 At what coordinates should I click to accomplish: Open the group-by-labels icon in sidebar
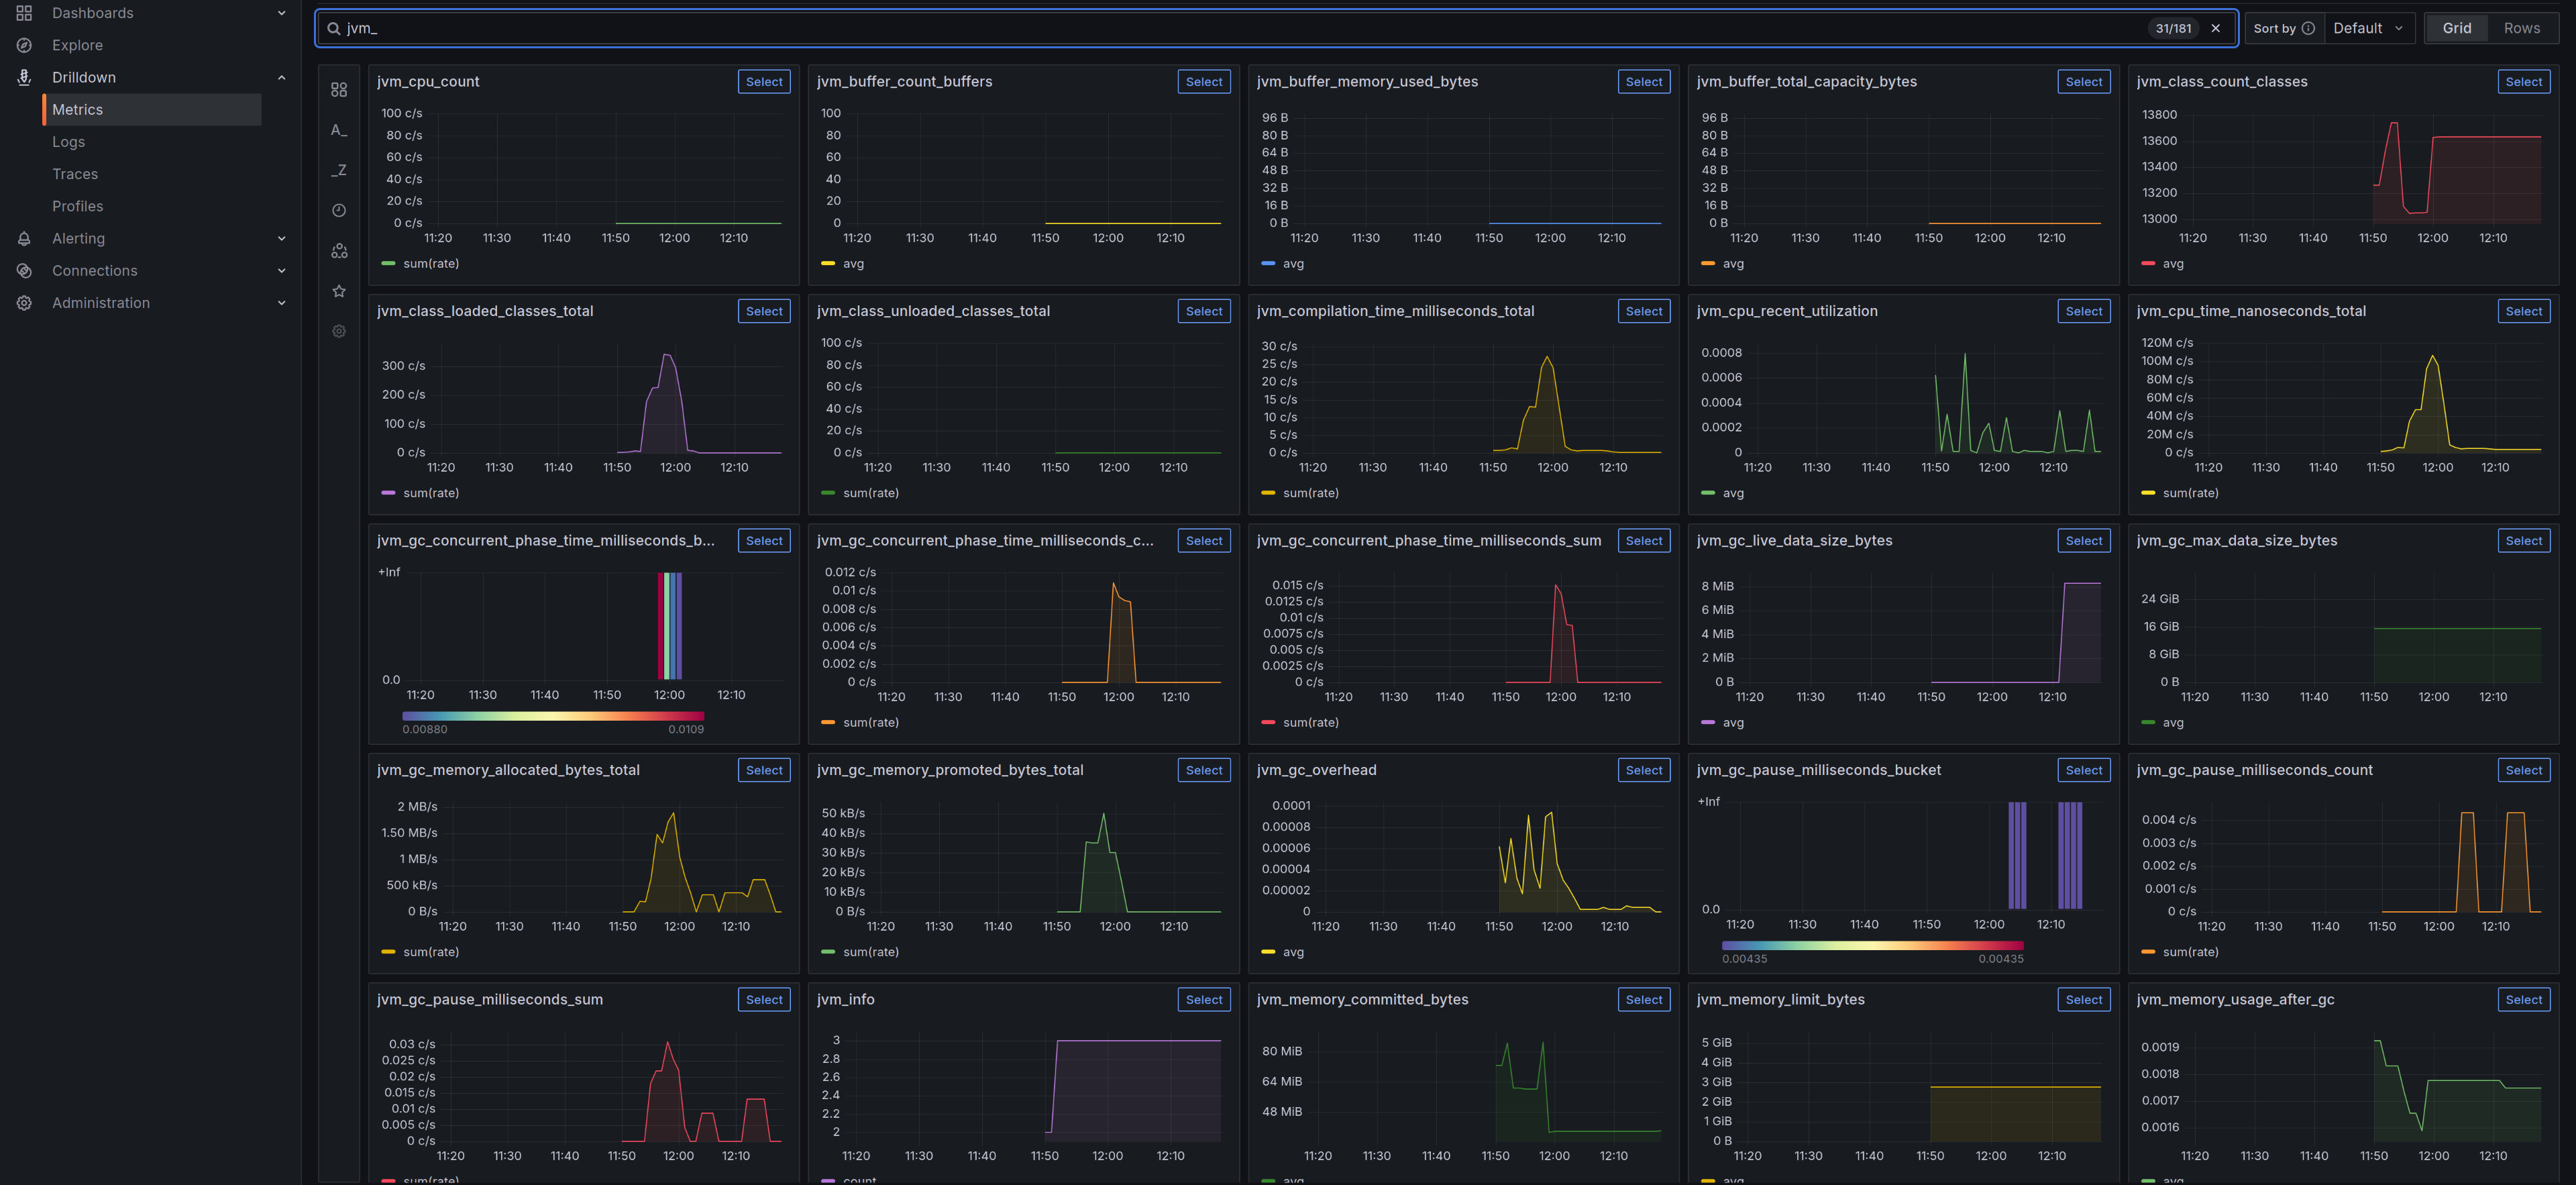coord(339,251)
